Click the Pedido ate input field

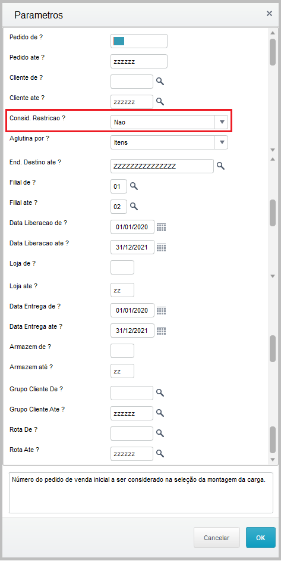pyautogui.click(x=139, y=61)
